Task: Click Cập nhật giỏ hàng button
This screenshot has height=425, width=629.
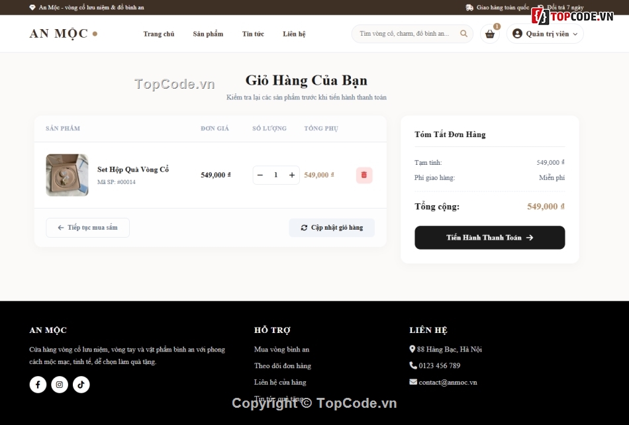Action: click(x=332, y=228)
